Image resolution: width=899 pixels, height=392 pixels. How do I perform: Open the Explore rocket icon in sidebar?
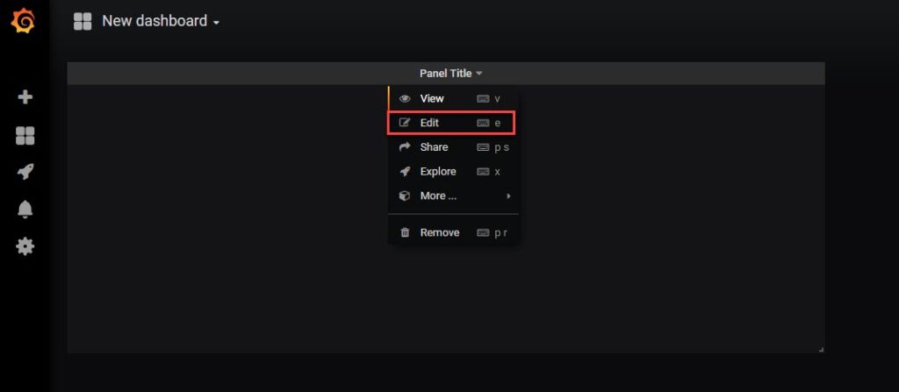pos(25,172)
